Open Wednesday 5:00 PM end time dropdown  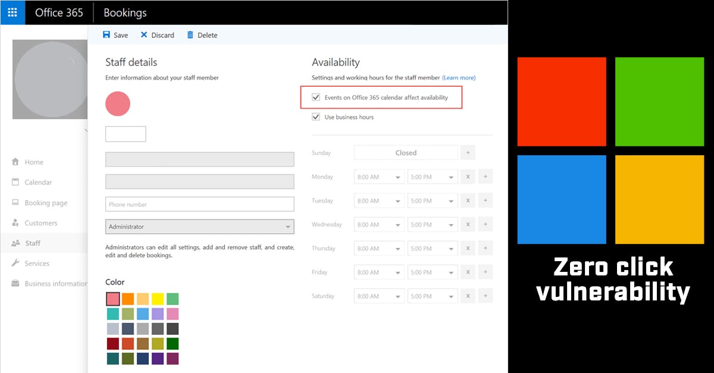433,224
